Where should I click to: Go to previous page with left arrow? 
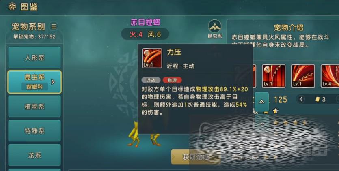click(301, 99)
